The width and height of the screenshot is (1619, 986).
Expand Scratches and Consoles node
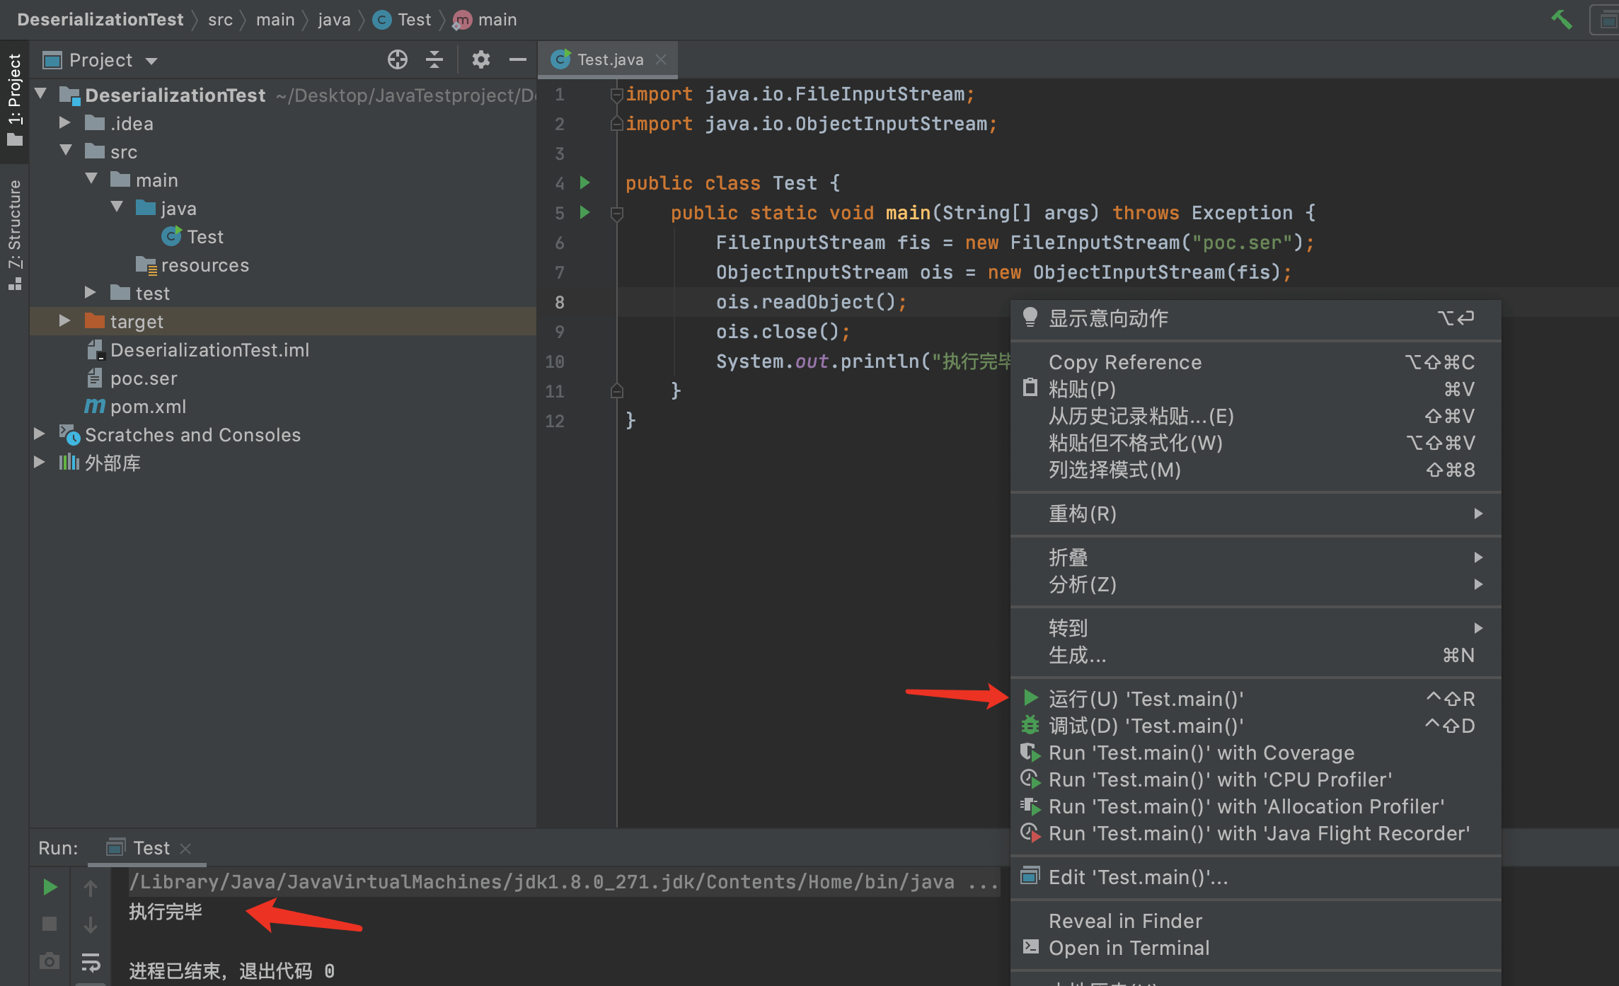(x=40, y=434)
